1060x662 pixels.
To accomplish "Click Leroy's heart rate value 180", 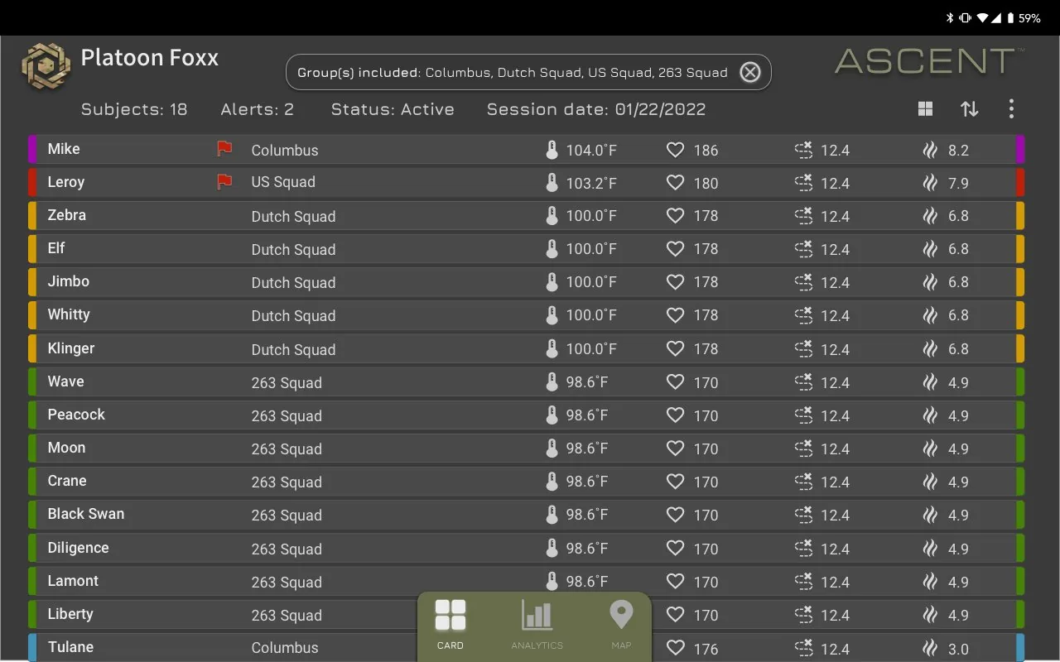I will [706, 184].
